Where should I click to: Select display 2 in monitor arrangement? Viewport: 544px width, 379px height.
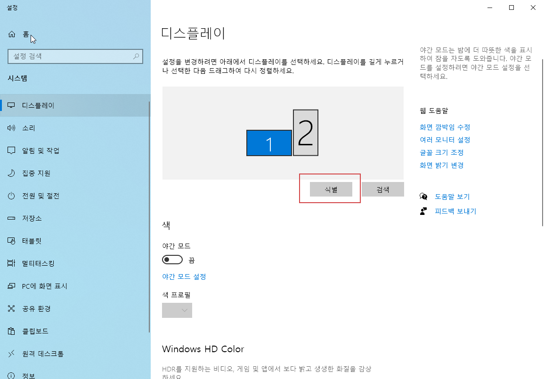coord(306,133)
